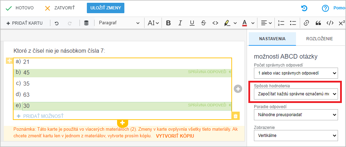Insert a hyperlink

(306, 23)
